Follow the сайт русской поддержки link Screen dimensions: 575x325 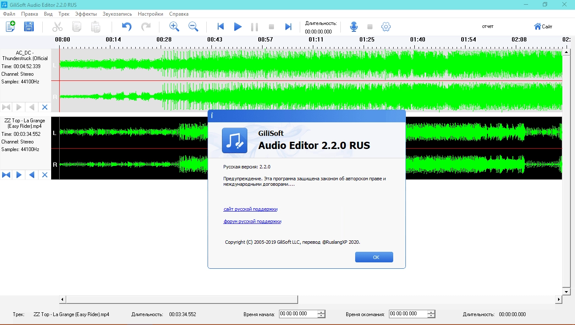[x=251, y=209]
